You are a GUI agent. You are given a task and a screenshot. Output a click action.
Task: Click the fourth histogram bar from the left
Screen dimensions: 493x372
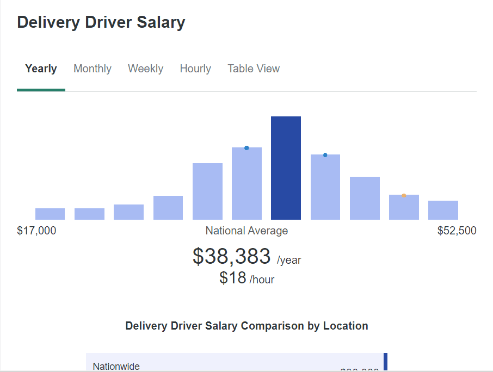(x=168, y=208)
